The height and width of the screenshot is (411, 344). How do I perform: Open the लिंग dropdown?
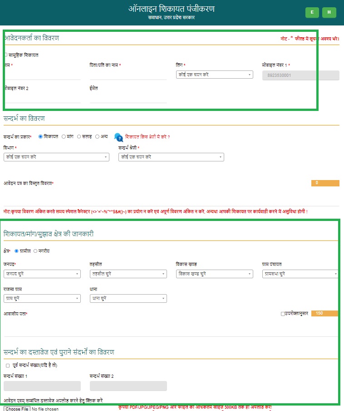(x=215, y=75)
